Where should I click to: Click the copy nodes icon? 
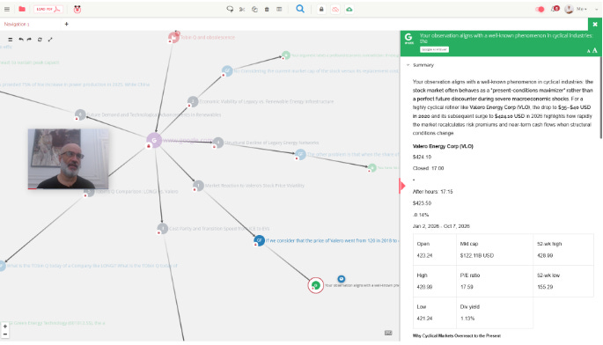click(x=254, y=9)
